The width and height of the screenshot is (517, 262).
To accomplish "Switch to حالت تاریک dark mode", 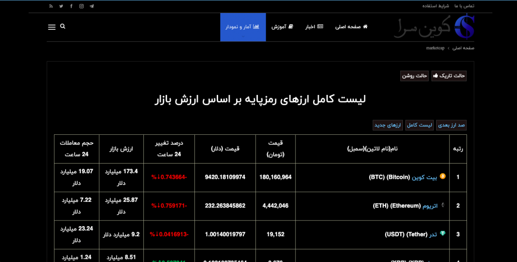I will [449, 76].
